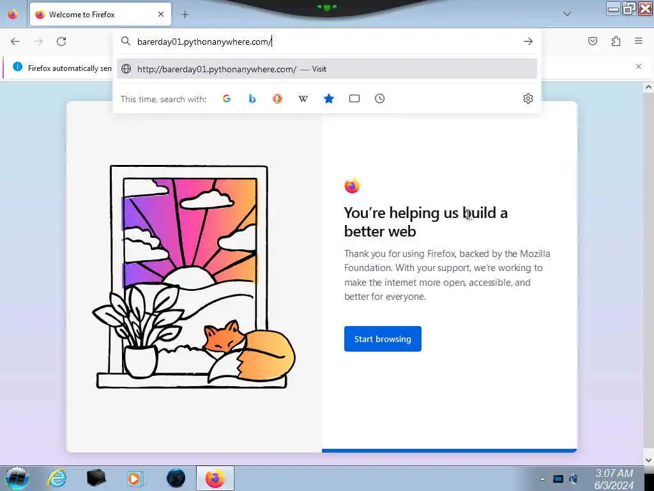Image resolution: width=654 pixels, height=491 pixels.
Task: Open the Extensions panel
Action: pyautogui.click(x=616, y=41)
